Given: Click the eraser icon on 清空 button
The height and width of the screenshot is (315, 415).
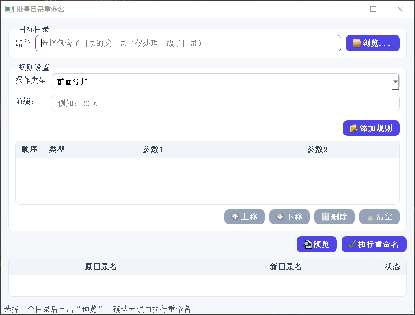Looking at the screenshot, I should point(371,217).
